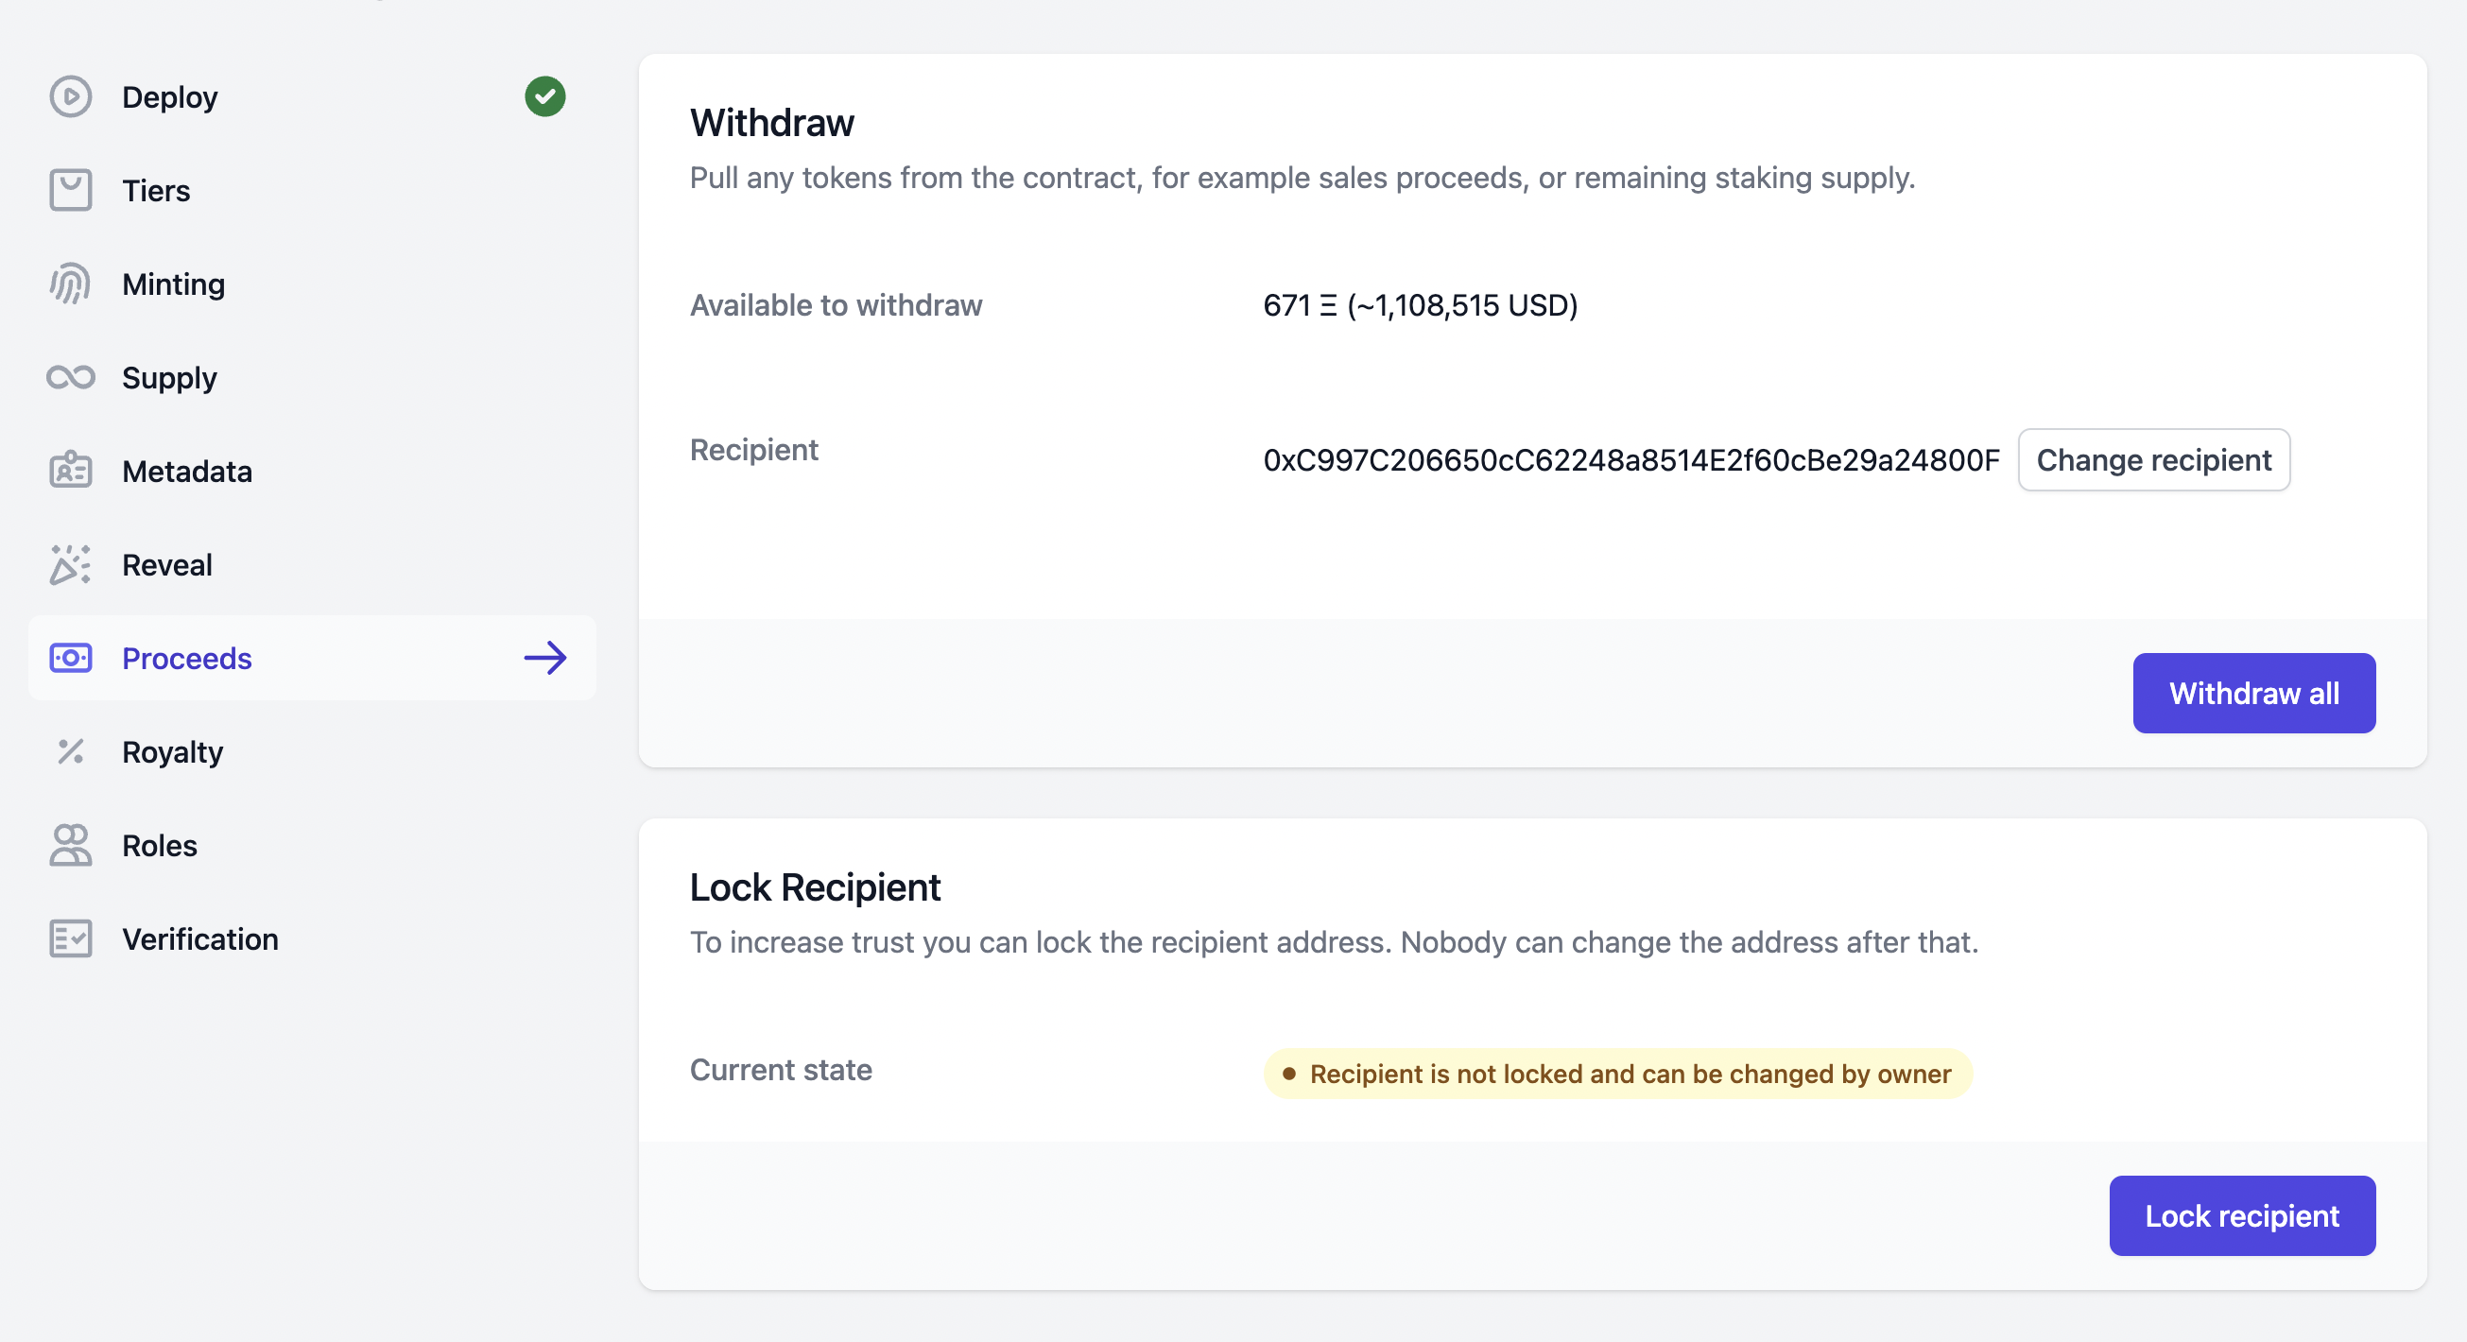This screenshot has height=1342, width=2467.
Task: Click the Lock Recipient heading
Action: point(815,887)
